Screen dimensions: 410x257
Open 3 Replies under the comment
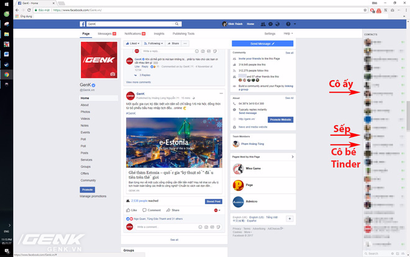(x=145, y=75)
